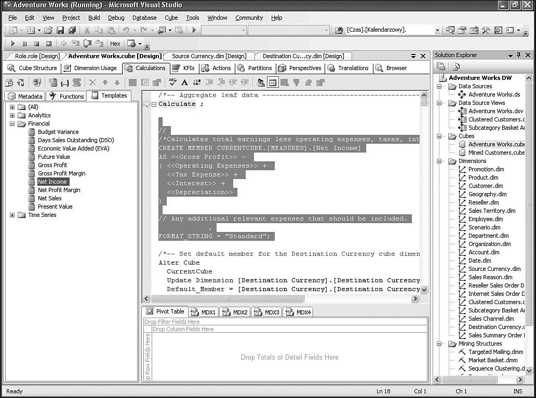Viewport: 536px width, 398px height.
Task: Click the Open File folder icon
Action: point(48,30)
